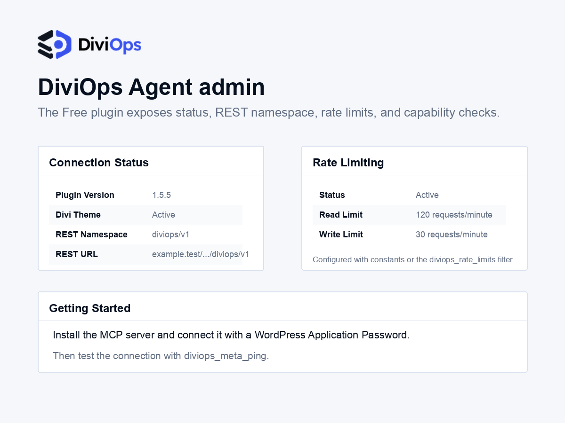Select the REST URL label

pyautogui.click(x=77, y=254)
